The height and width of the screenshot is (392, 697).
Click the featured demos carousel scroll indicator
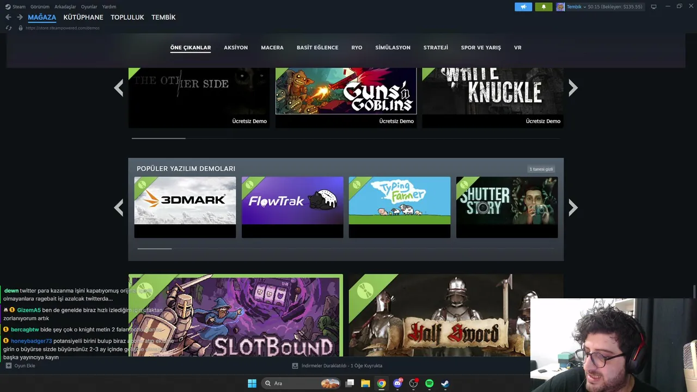[x=158, y=138]
